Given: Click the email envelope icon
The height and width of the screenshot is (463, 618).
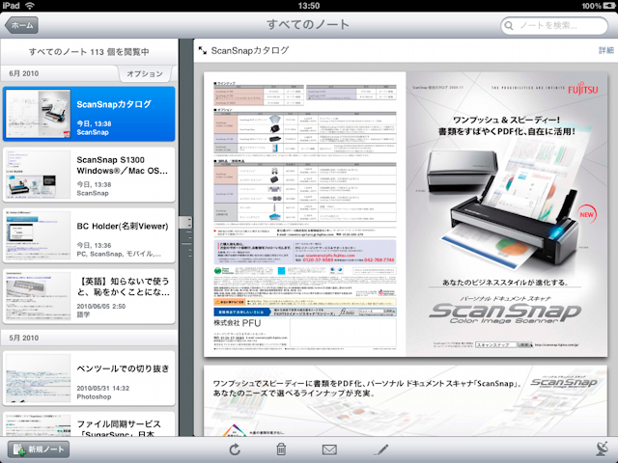Looking at the screenshot, I should point(329,449).
